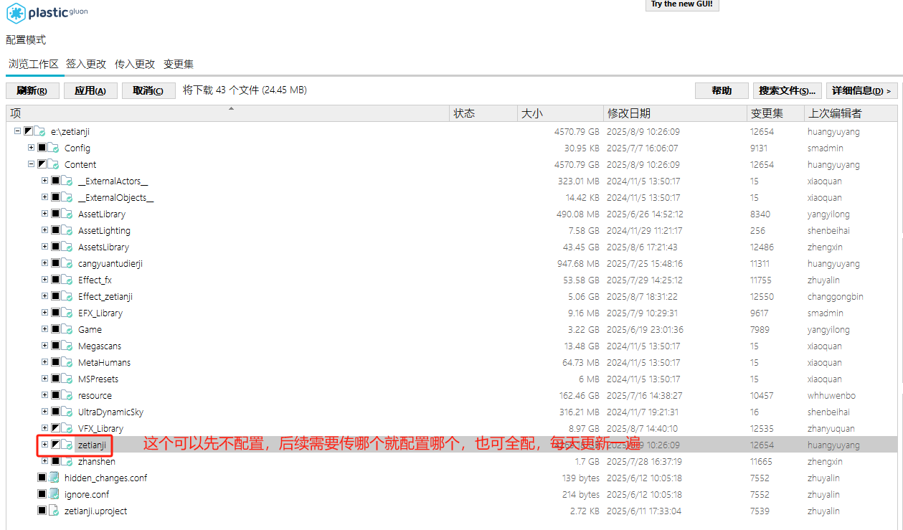This screenshot has height=530, width=903.
Task: Toggle checkbox for hidden_changes.conf
Action: coord(42,478)
